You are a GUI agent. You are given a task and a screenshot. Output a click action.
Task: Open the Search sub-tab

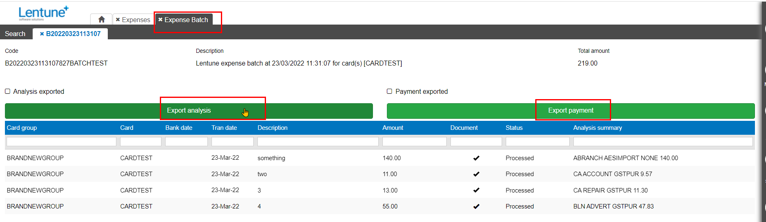(15, 34)
